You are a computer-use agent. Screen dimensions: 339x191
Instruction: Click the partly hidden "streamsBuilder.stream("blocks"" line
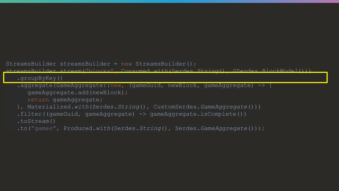(x=158, y=71)
